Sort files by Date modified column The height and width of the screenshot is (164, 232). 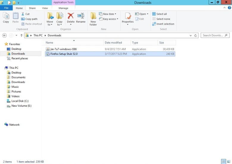pos(113,43)
